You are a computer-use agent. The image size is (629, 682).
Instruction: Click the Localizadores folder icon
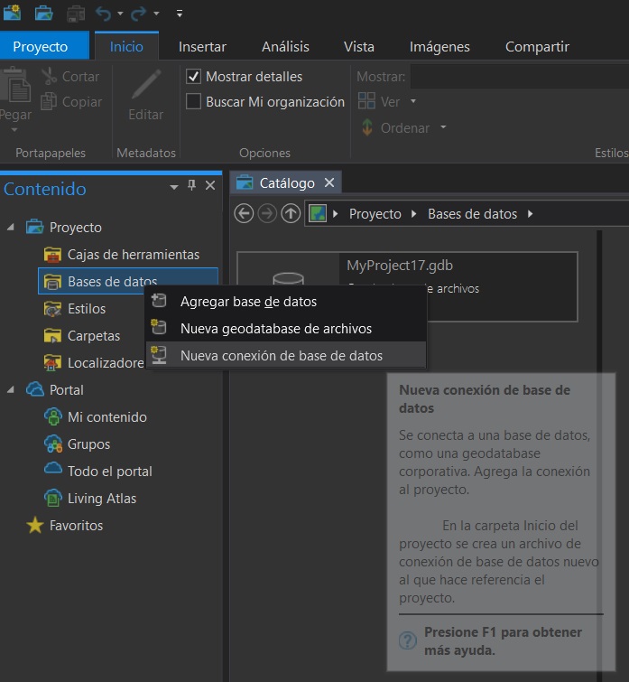pyautogui.click(x=52, y=363)
